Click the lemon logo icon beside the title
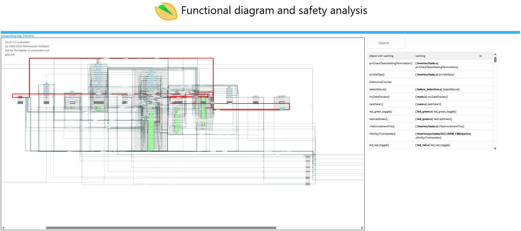 tap(166, 12)
